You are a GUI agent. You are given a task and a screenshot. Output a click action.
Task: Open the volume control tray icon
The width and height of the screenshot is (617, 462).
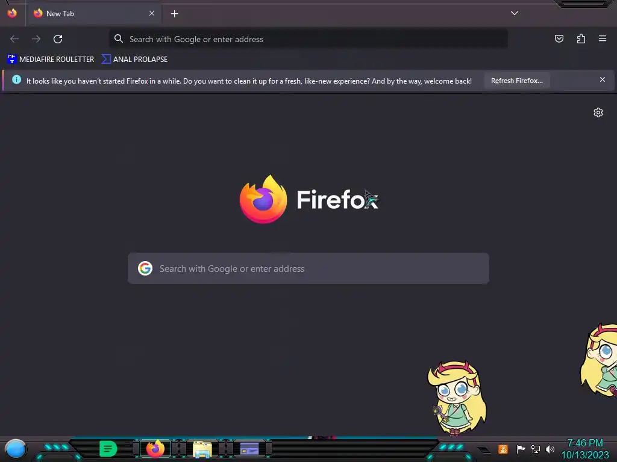(550, 449)
